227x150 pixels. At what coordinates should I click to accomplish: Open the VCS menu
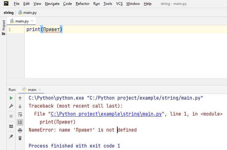pos(119,4)
